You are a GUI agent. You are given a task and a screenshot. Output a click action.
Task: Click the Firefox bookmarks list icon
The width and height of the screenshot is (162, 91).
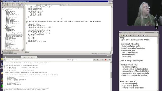[97, 60]
